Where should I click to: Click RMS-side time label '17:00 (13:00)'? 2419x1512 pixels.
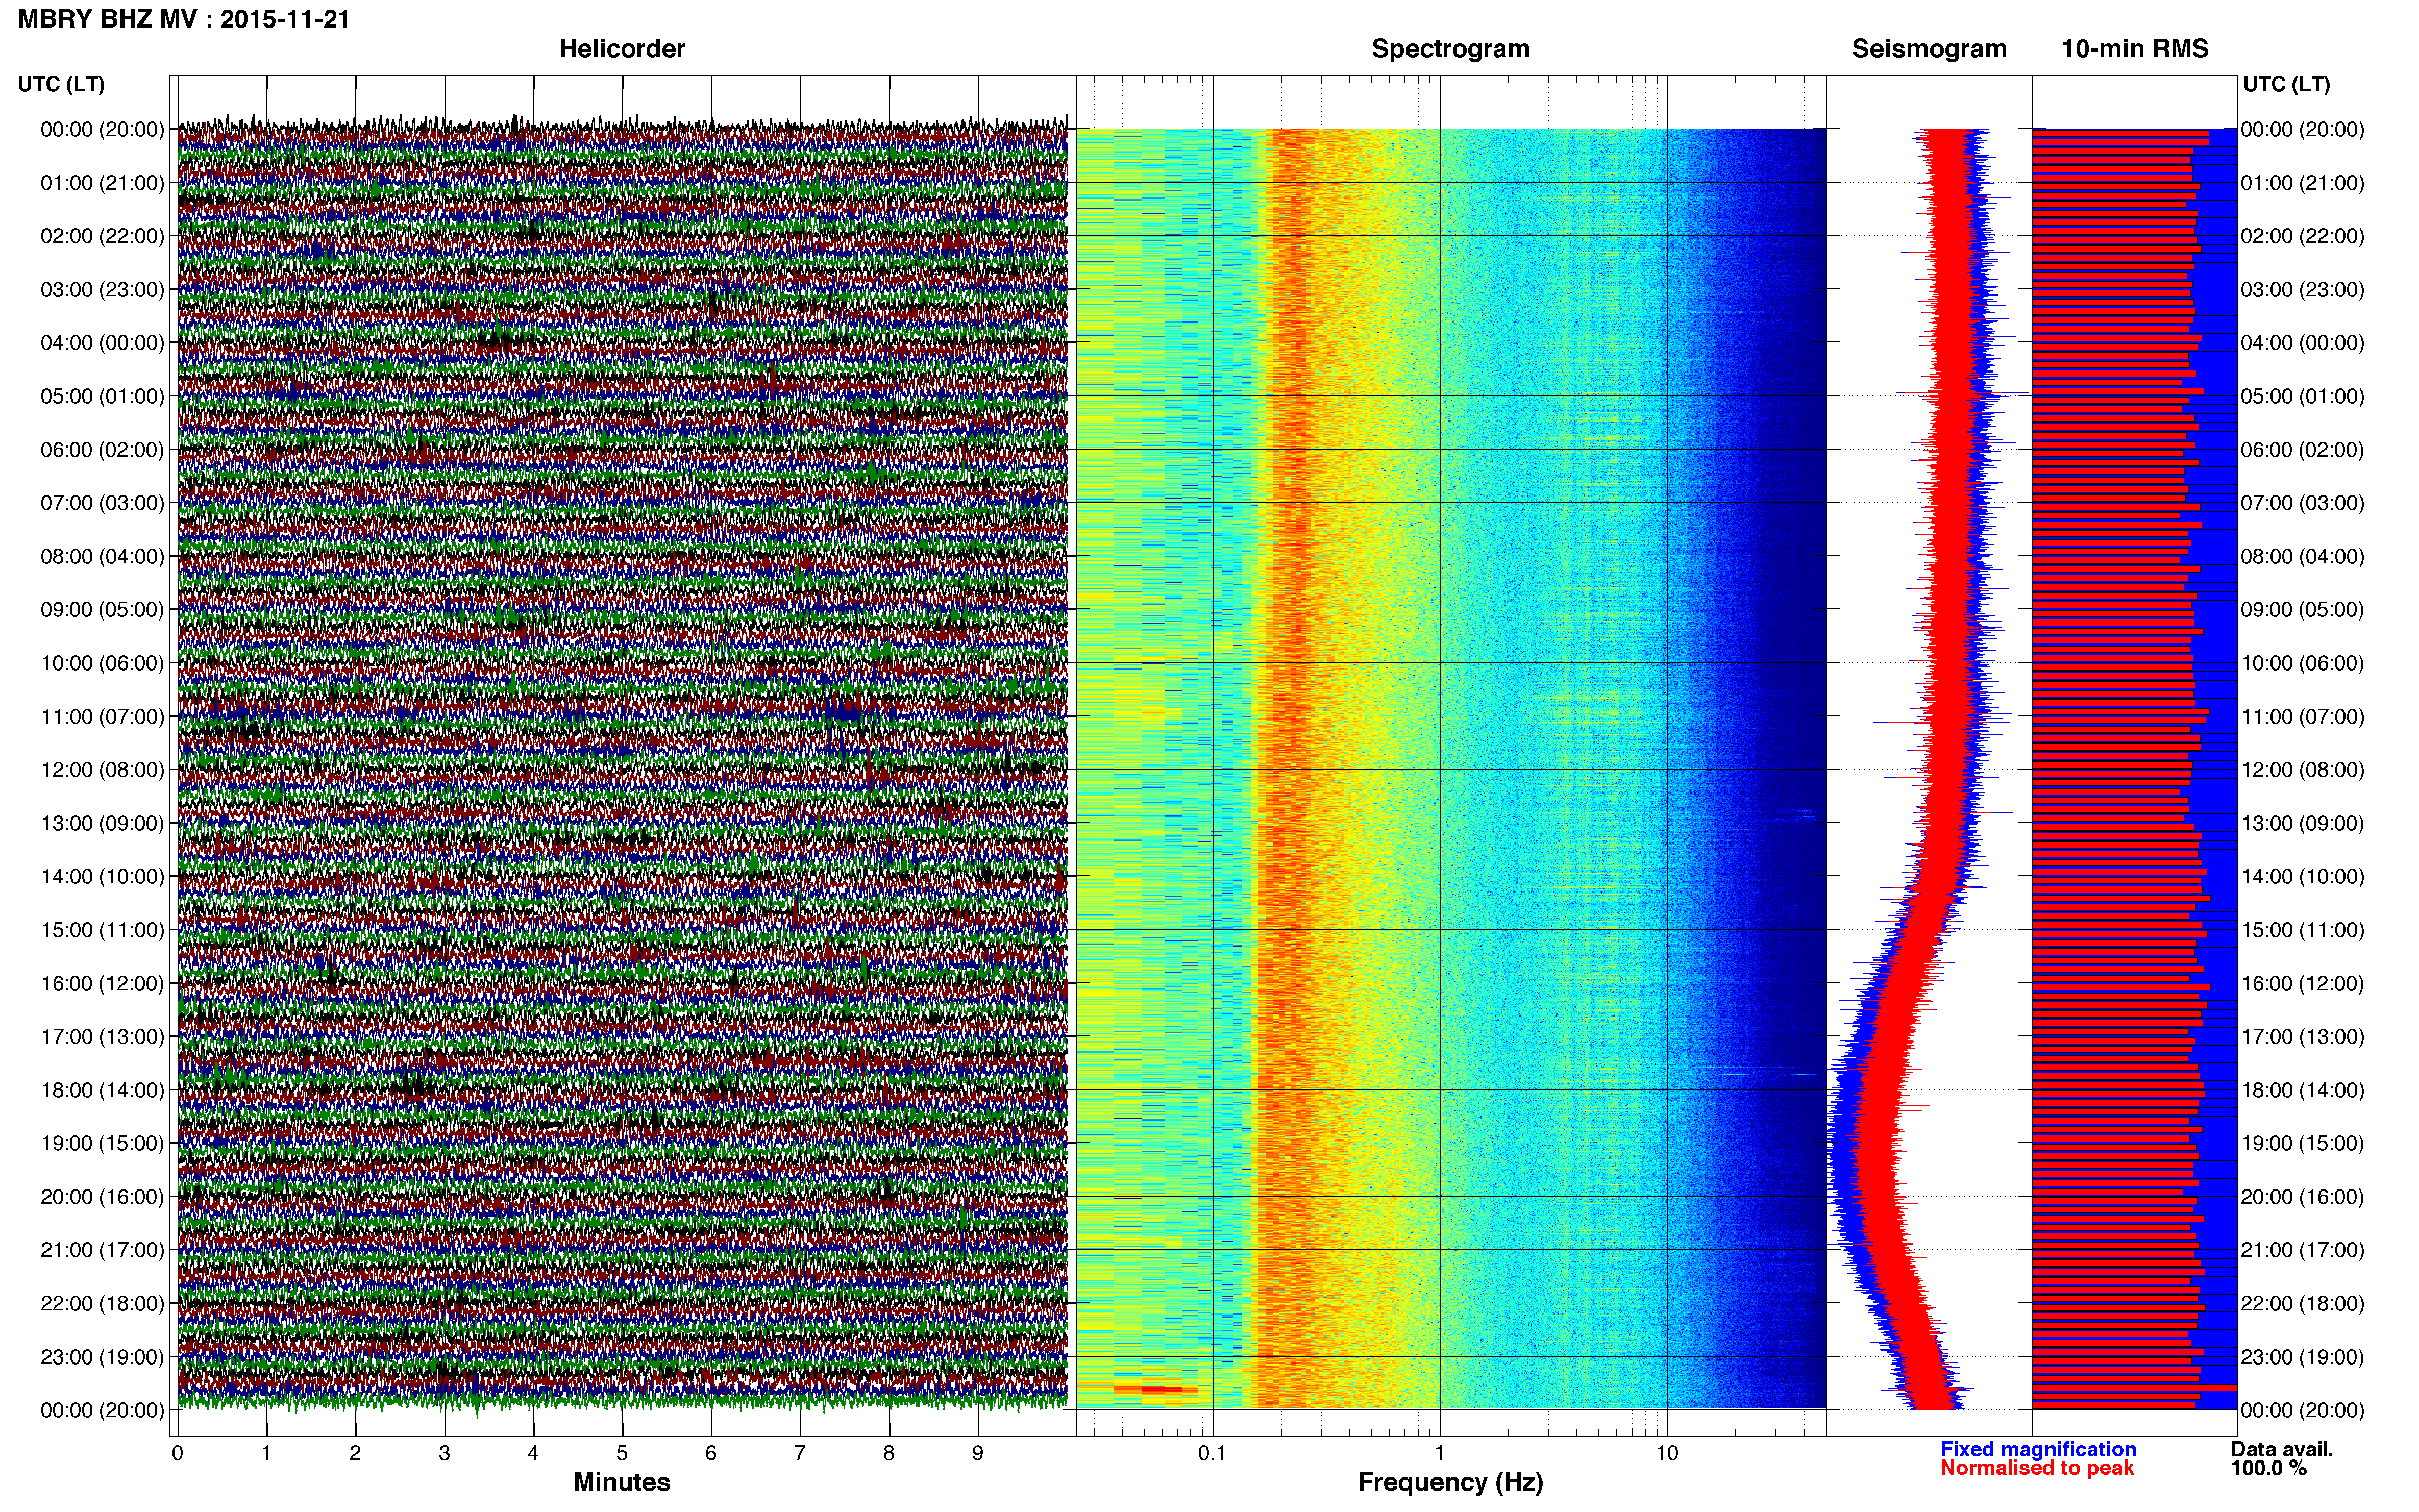pos(2303,1037)
